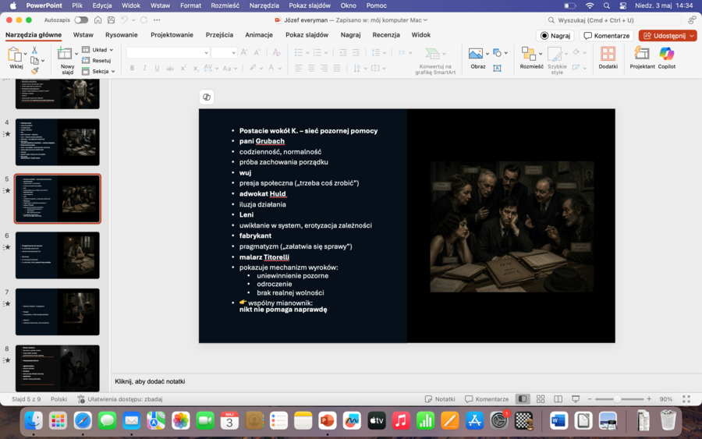Click the Wklej paste icon
The height and width of the screenshot is (439, 702).
(15, 55)
